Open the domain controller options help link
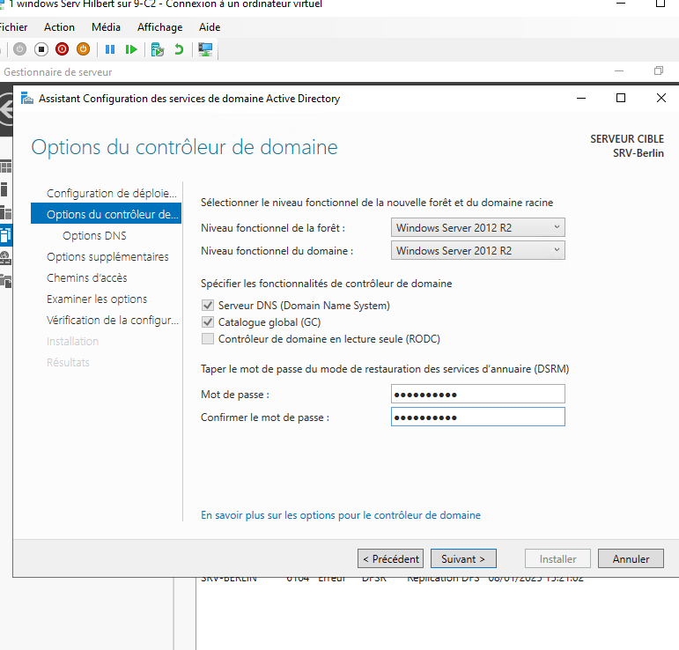679x650 pixels. [341, 515]
